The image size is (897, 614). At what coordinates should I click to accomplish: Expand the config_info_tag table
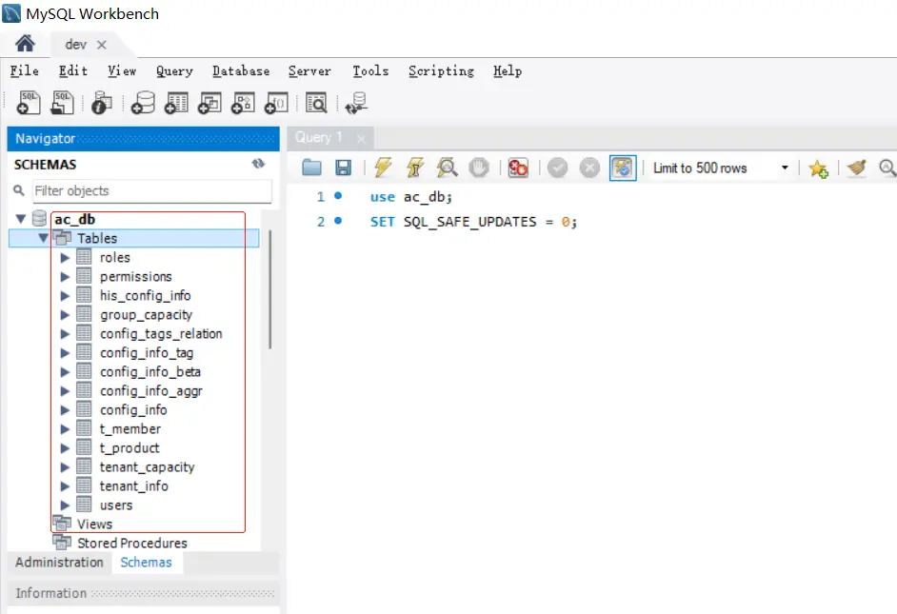point(65,353)
